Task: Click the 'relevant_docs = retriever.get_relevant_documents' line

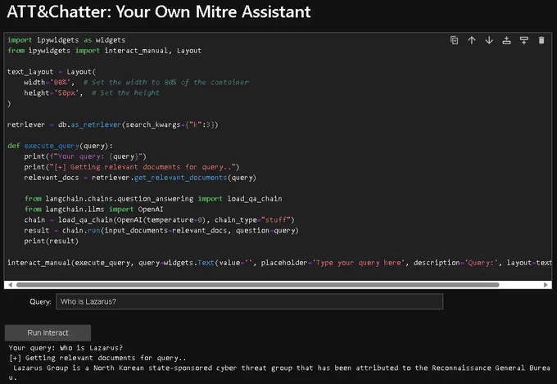Action: pos(140,178)
